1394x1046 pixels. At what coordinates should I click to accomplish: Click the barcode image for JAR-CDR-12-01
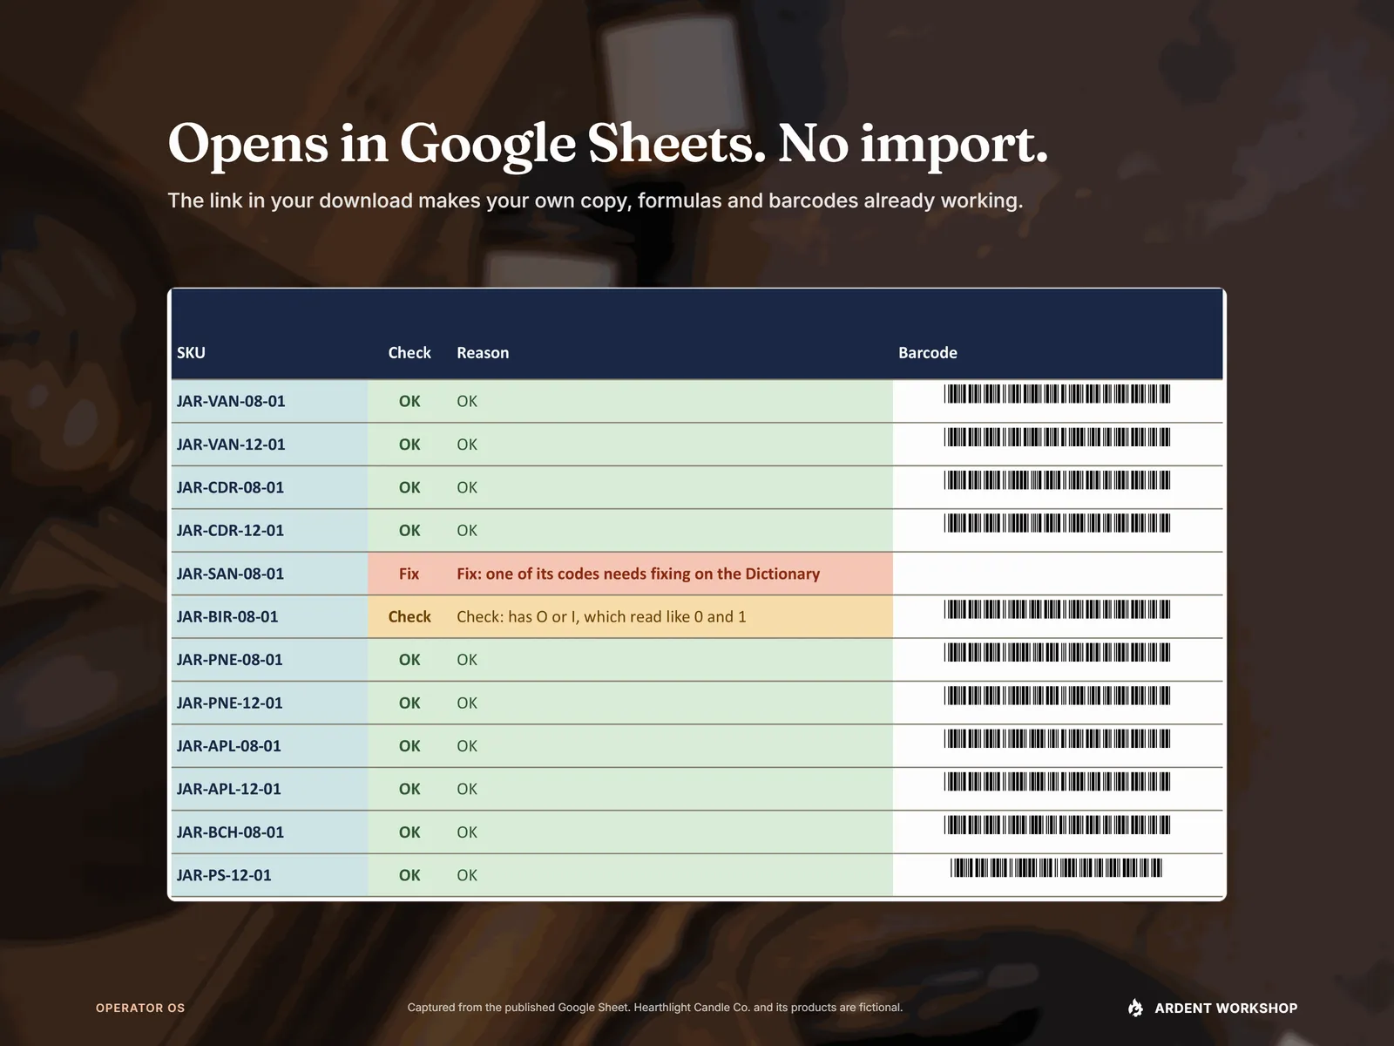[x=1057, y=523]
